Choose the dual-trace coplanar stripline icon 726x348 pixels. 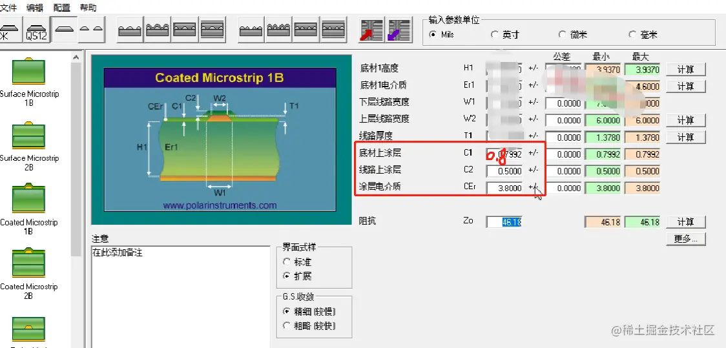[x=333, y=30]
